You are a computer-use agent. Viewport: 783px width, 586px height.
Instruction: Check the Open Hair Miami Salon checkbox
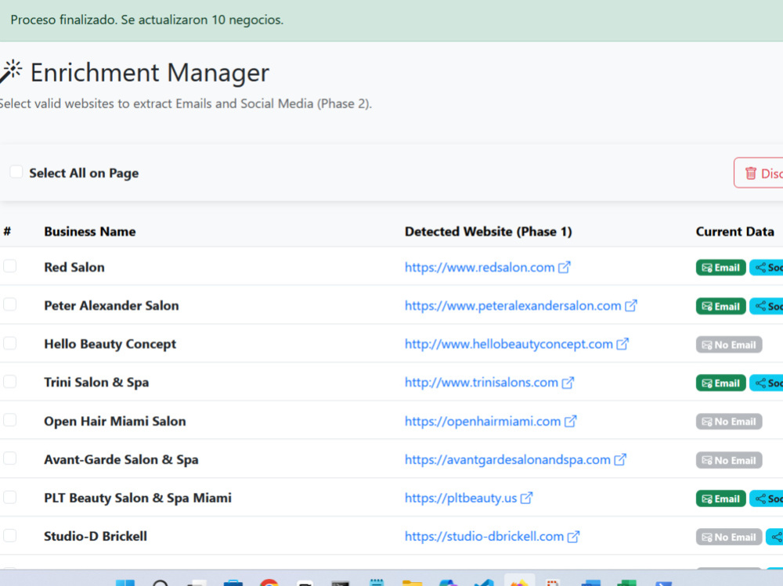click(9, 420)
